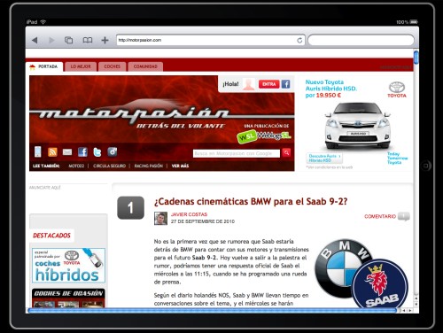Click the author name Javier Costas
443x333 pixels.
tap(189, 214)
